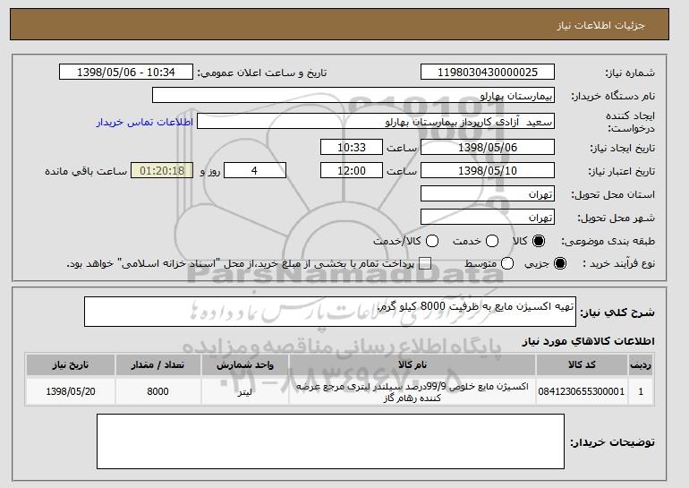The width and height of the screenshot is (689, 488).
Task: Click the row number cell 1
Action: [x=641, y=391]
